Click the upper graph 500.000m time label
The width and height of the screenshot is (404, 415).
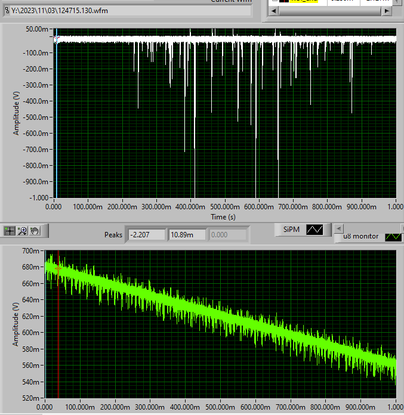click(x=224, y=207)
